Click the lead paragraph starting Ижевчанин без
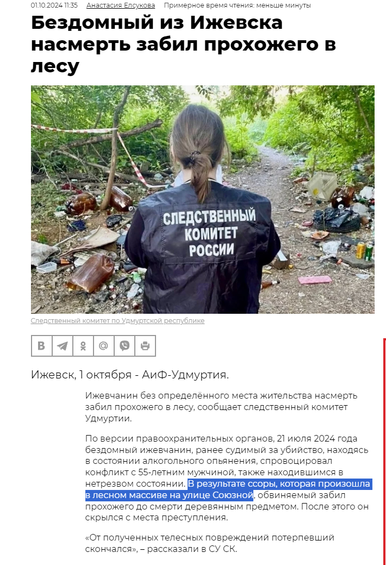Screen dimensions: 386x565 coord(221,407)
